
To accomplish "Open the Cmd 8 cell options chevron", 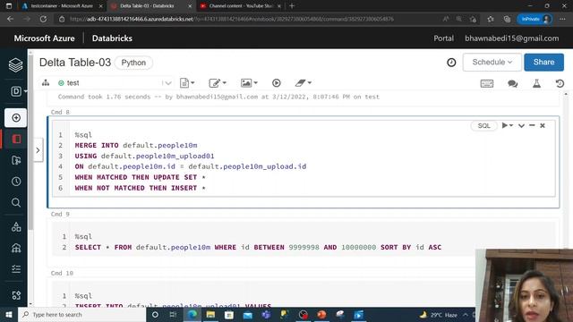I will click(x=521, y=125).
